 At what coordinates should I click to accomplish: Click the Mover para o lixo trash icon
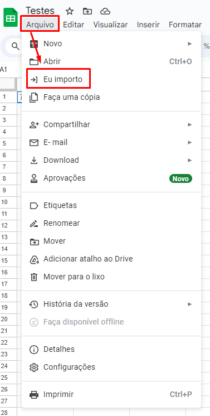click(34, 277)
